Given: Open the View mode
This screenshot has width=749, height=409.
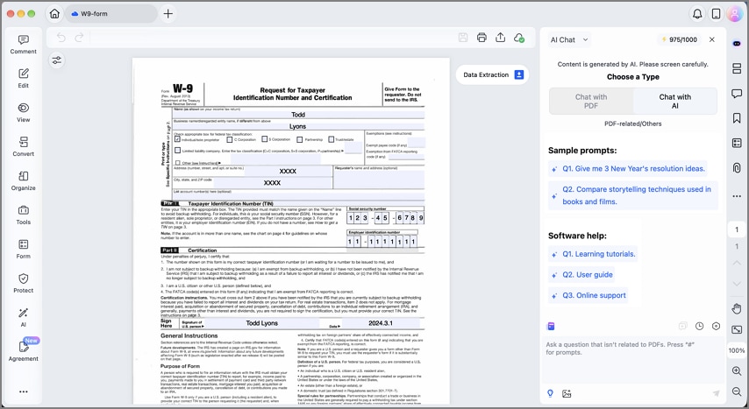Looking at the screenshot, I should [x=23, y=113].
